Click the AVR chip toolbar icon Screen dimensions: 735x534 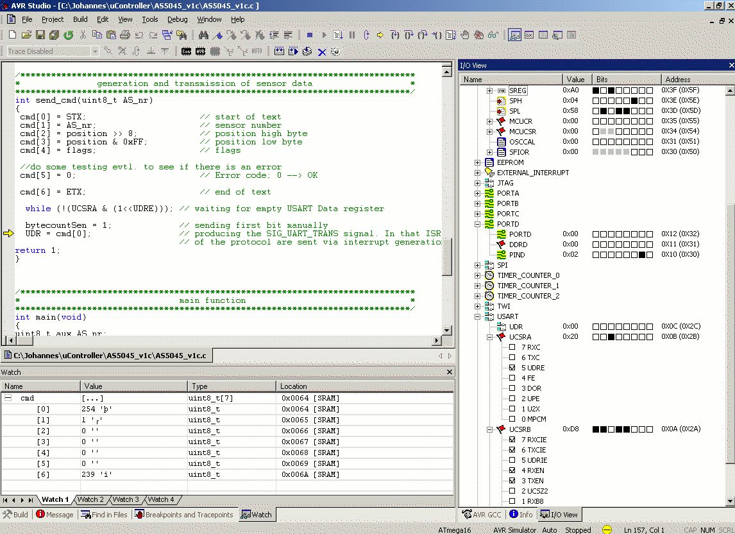(x=200, y=51)
